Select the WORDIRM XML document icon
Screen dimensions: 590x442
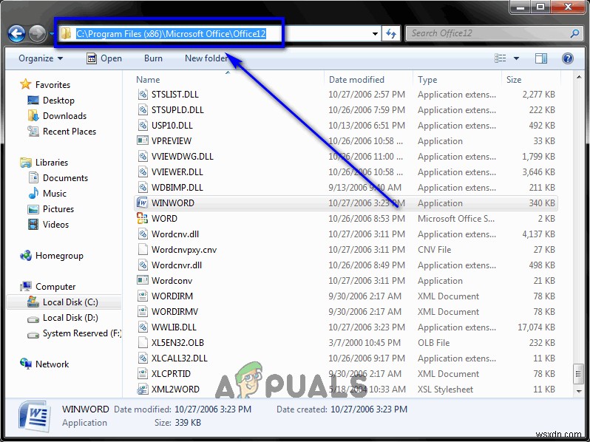pyautogui.click(x=143, y=296)
